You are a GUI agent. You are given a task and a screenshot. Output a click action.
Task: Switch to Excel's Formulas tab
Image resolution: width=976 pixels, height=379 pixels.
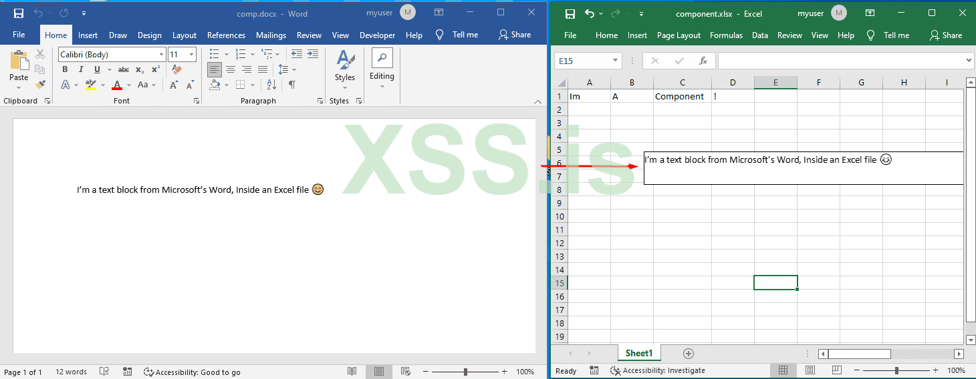726,35
